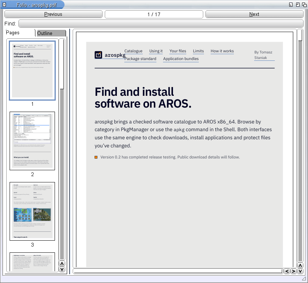Viewport: 308px width, 283px height.
Task: Click the window depth gadget
Action: (x=304, y=4)
